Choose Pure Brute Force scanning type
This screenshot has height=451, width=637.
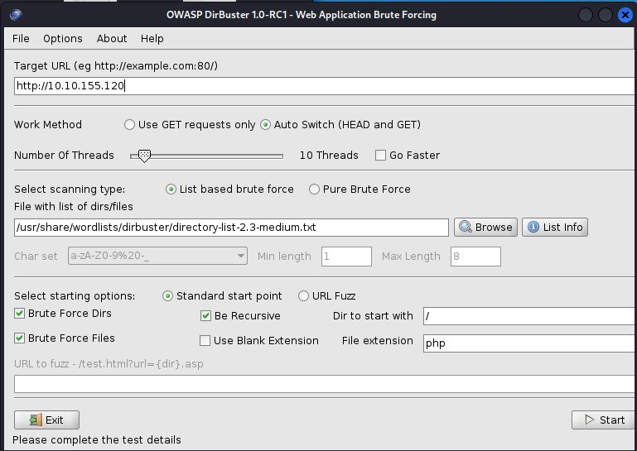tap(314, 190)
